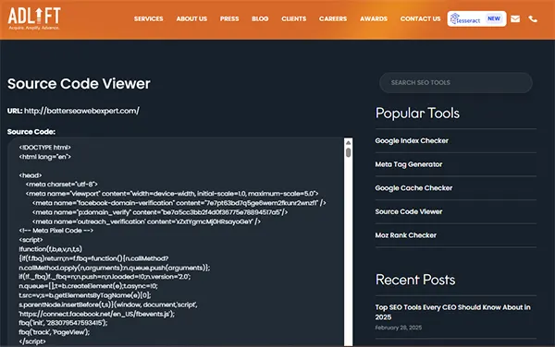Click the phone icon in header

(533, 19)
